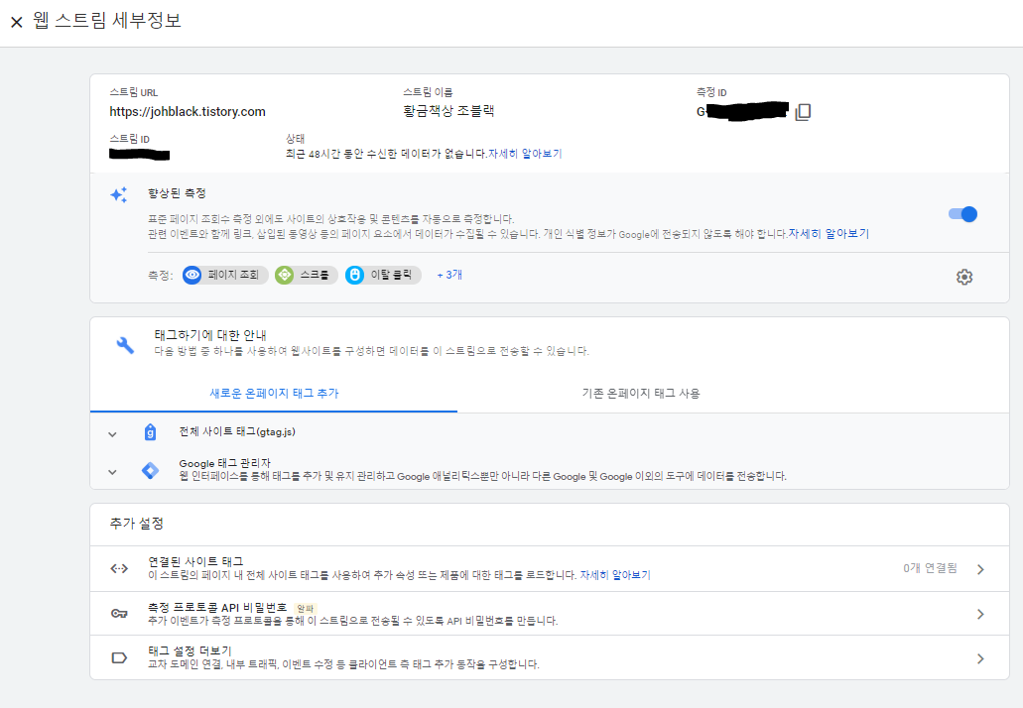Screen dimensions: 1023x708
Task: Click the 알파 badge label
Action: (x=306, y=608)
